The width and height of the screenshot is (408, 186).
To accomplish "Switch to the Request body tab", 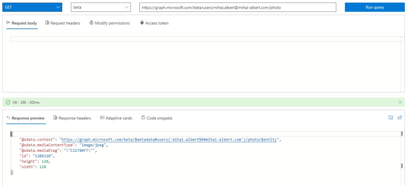I will pos(22,23).
